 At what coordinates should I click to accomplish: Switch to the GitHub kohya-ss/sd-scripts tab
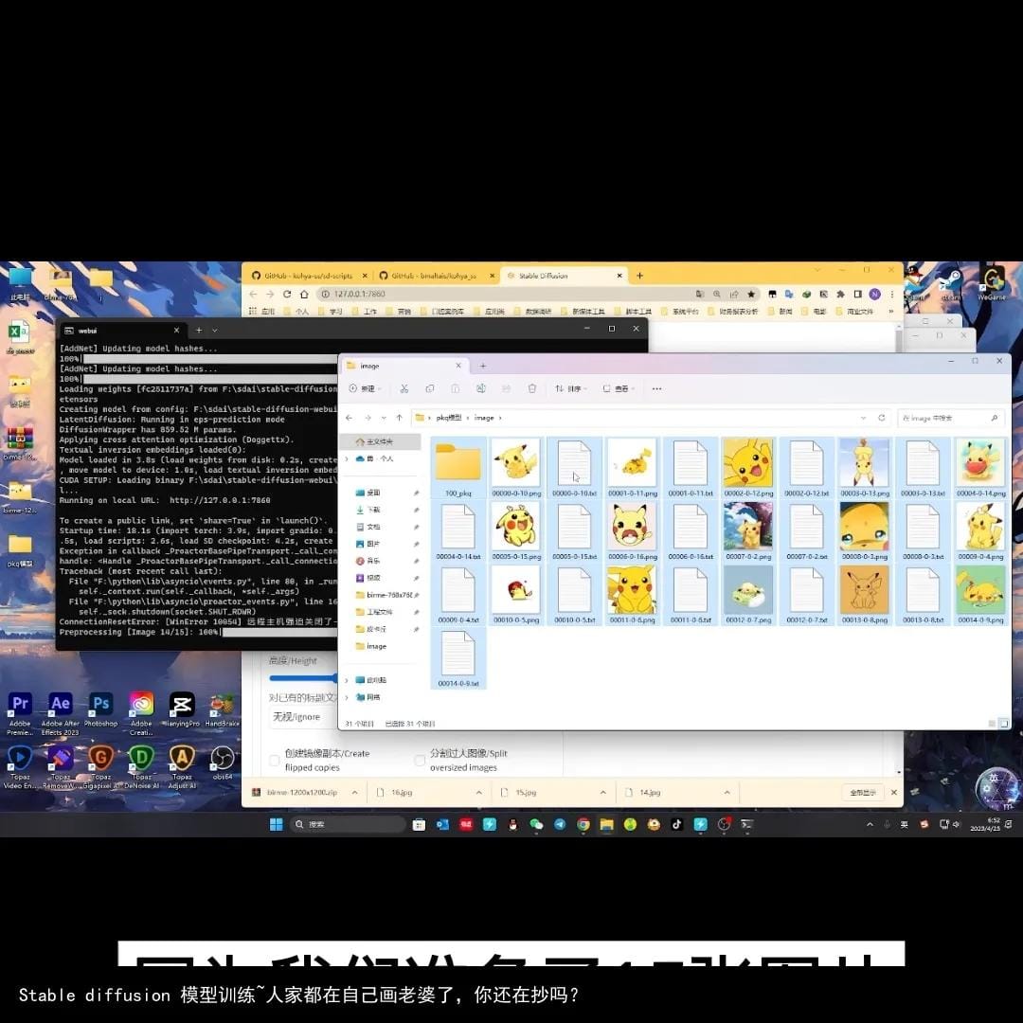click(308, 276)
